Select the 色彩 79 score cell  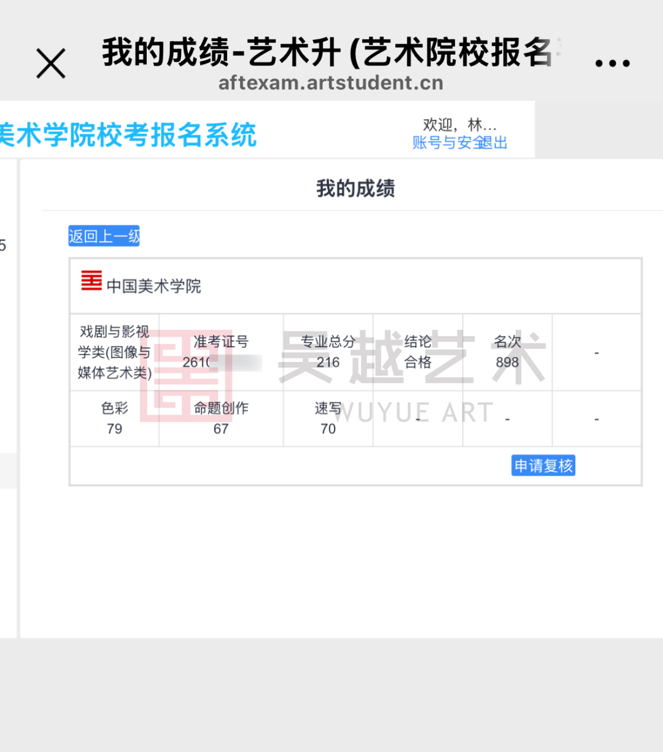pyautogui.click(x=114, y=418)
